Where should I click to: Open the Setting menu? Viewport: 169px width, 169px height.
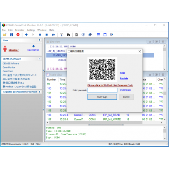[x=31, y=30]
